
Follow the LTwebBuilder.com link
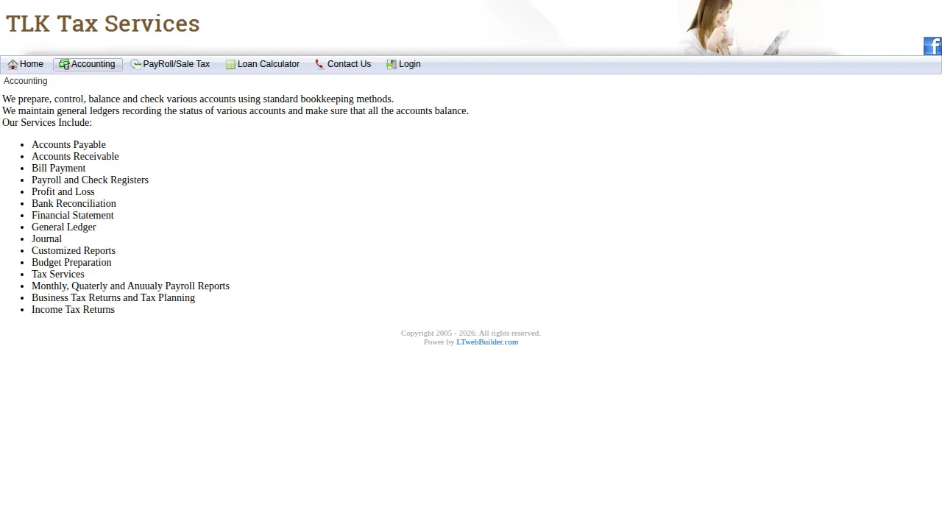(x=487, y=342)
